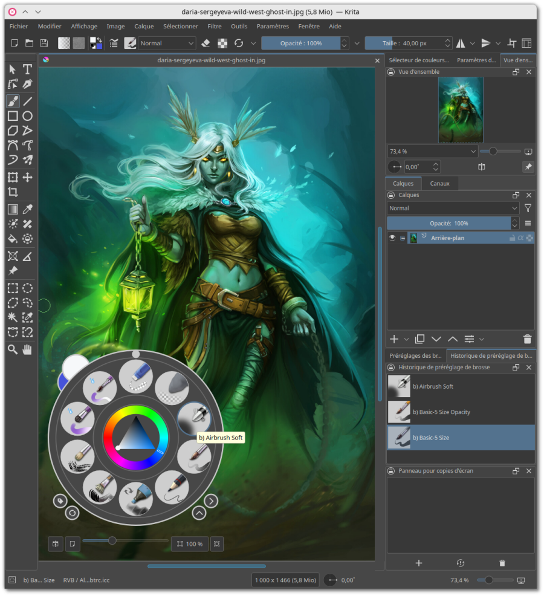This screenshot has height=596, width=544.
Task: Open the brush blending mode Normal dropdown
Action: point(167,44)
